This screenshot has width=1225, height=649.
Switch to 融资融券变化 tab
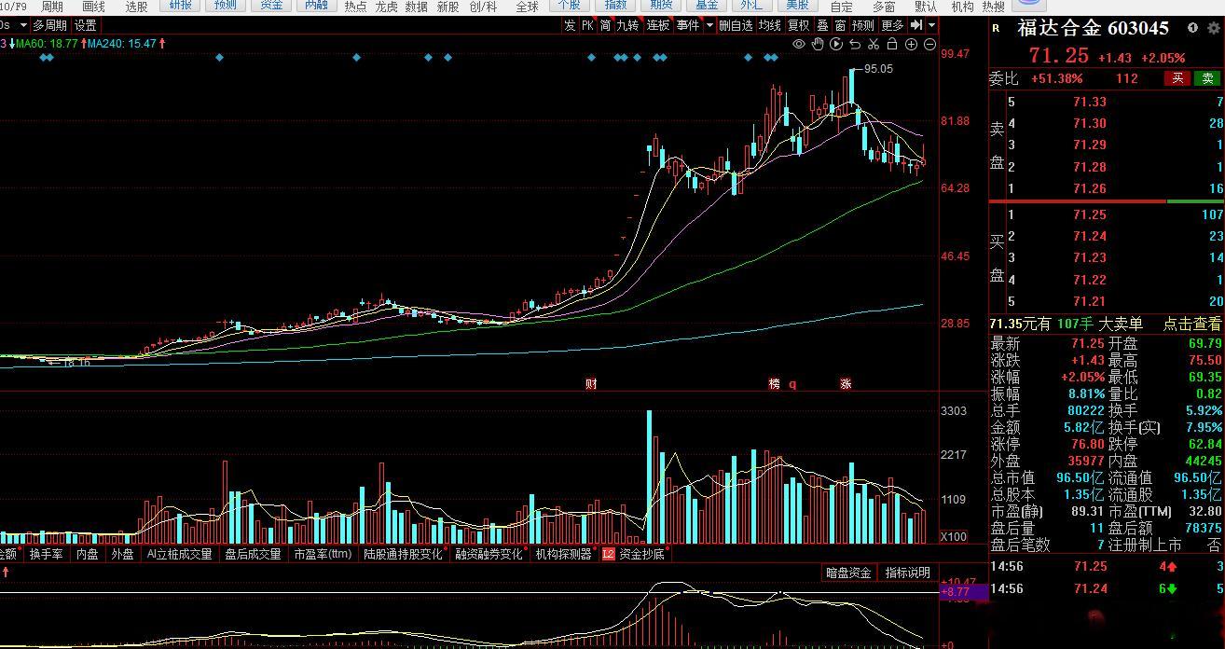(x=489, y=554)
